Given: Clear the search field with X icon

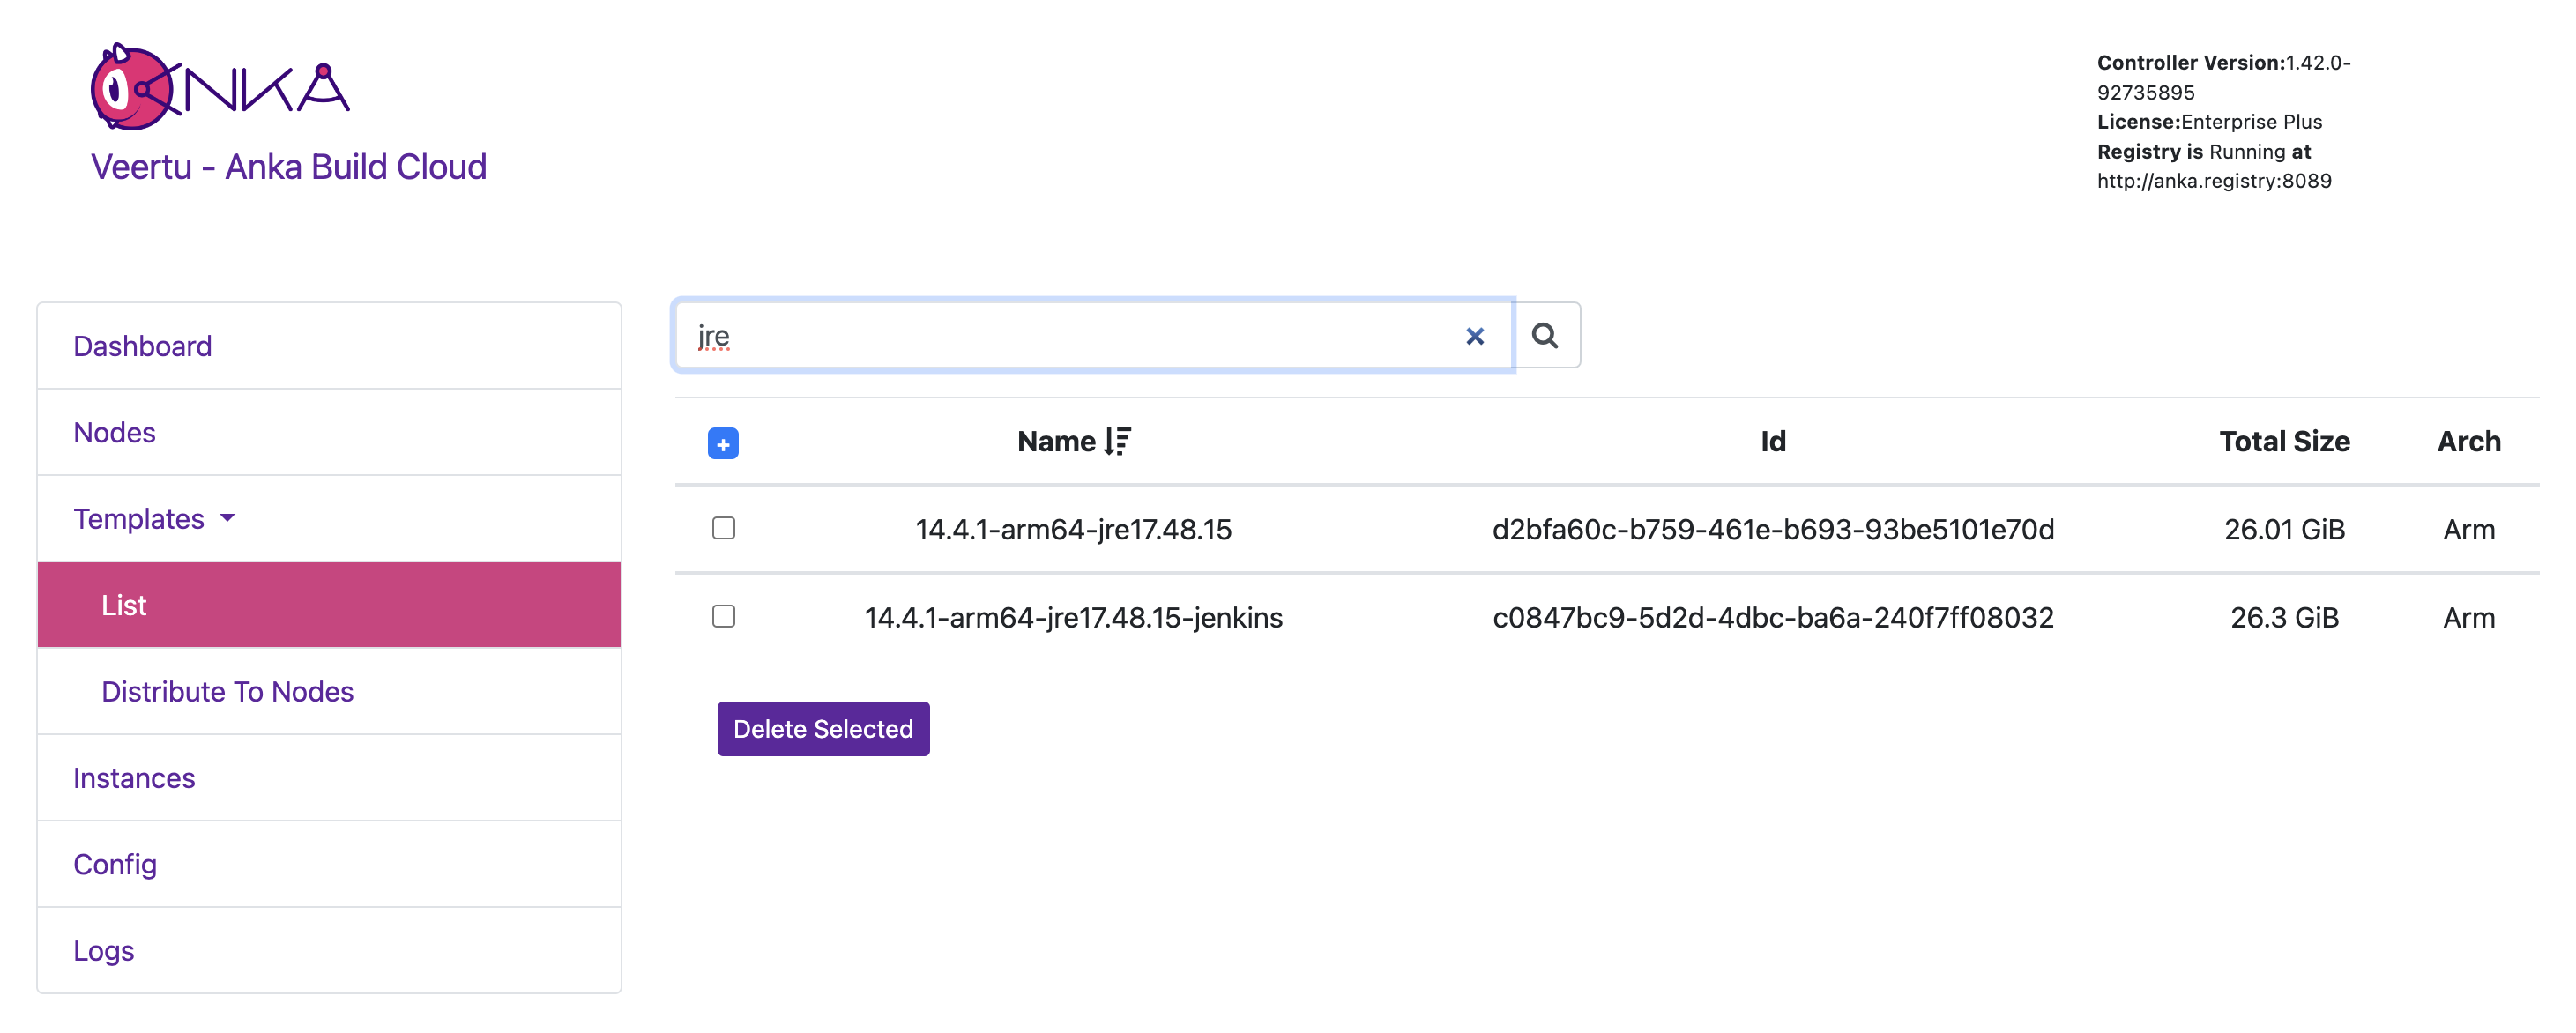Looking at the screenshot, I should tap(1474, 336).
